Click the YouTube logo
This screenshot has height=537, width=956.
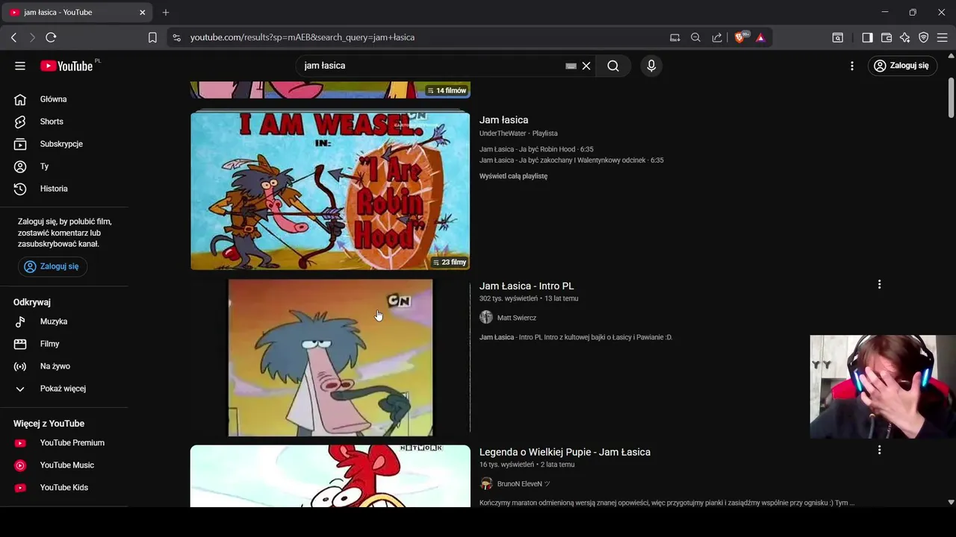66,66
